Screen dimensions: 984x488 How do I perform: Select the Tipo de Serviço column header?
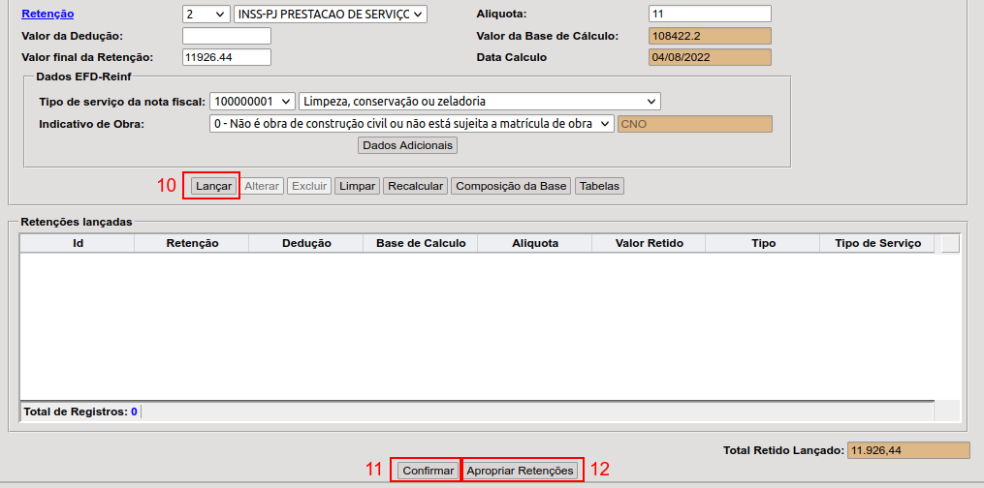click(x=877, y=244)
